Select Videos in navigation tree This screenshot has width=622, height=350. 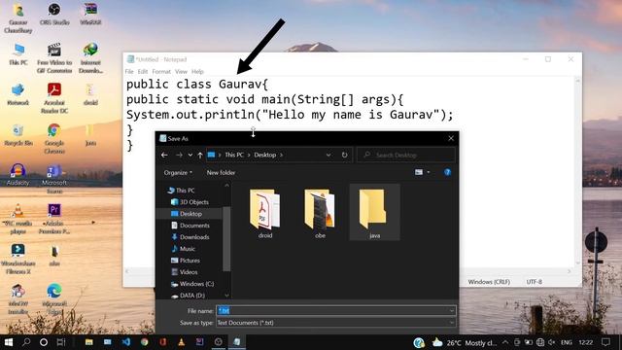(184, 272)
